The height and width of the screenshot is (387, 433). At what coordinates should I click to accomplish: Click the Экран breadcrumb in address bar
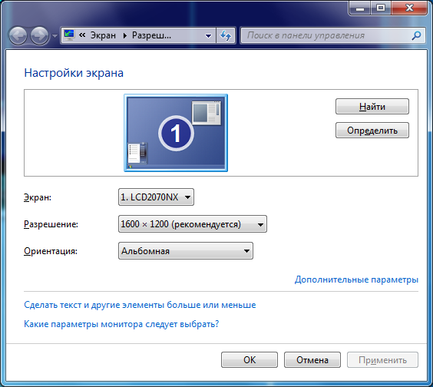pos(103,35)
